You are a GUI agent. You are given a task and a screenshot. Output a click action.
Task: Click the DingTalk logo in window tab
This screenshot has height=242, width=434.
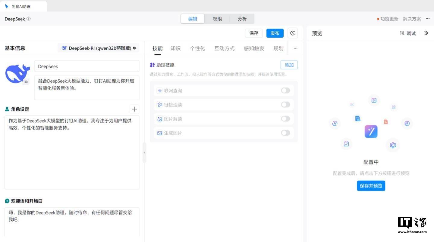pos(7,6)
